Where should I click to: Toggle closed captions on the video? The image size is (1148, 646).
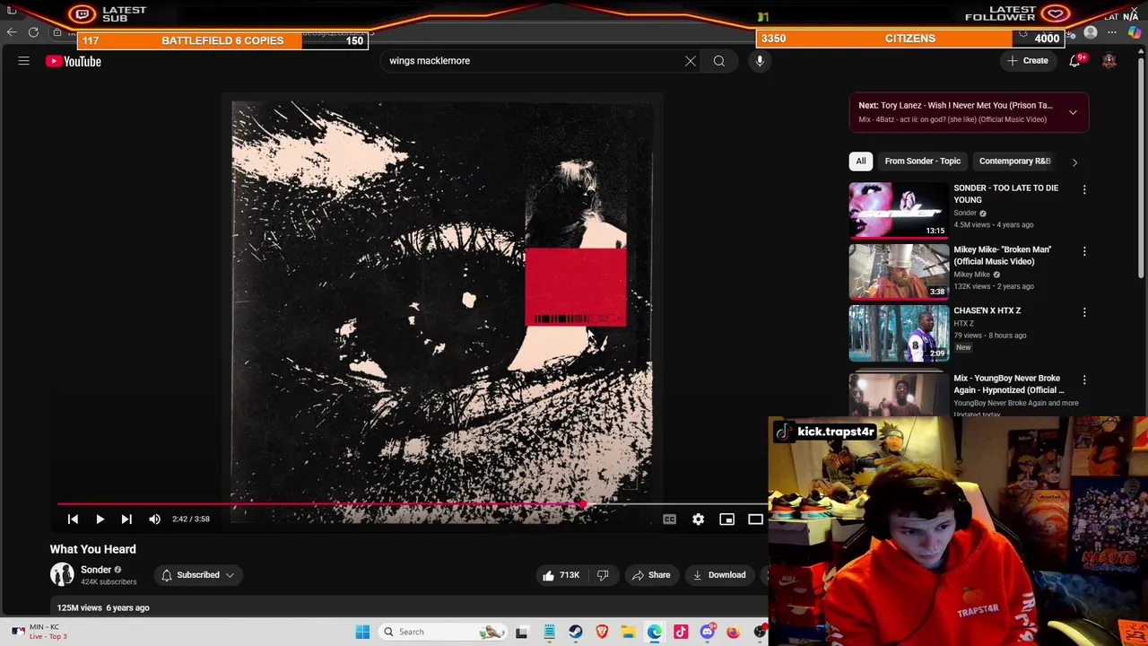[669, 519]
